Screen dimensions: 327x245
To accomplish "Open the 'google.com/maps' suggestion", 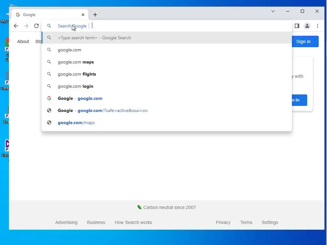I will [x=167, y=122].
